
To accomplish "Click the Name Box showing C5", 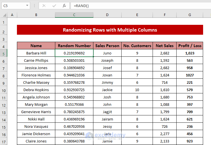I will click(16, 6).
